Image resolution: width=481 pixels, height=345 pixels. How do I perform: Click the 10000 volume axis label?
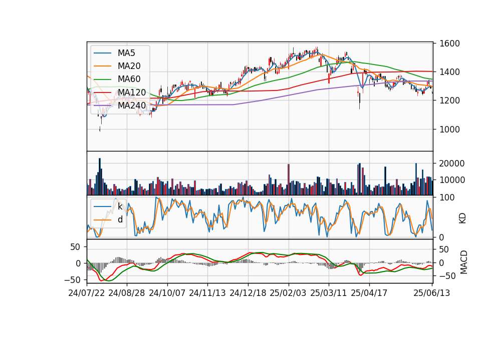pyautogui.click(x=452, y=180)
